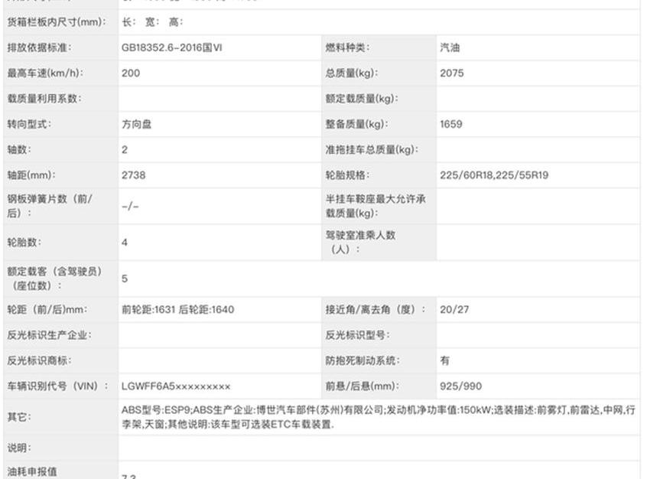The height and width of the screenshot is (479, 647).
Task: Click the 燃料种类 label
Action: point(347,47)
